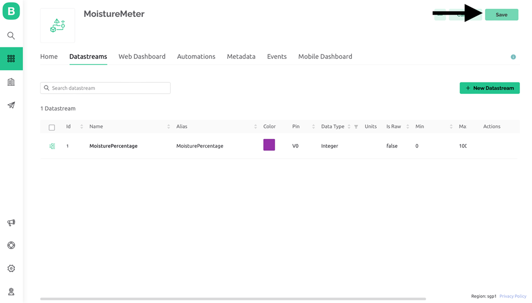Click the V0 pin value

(295, 146)
